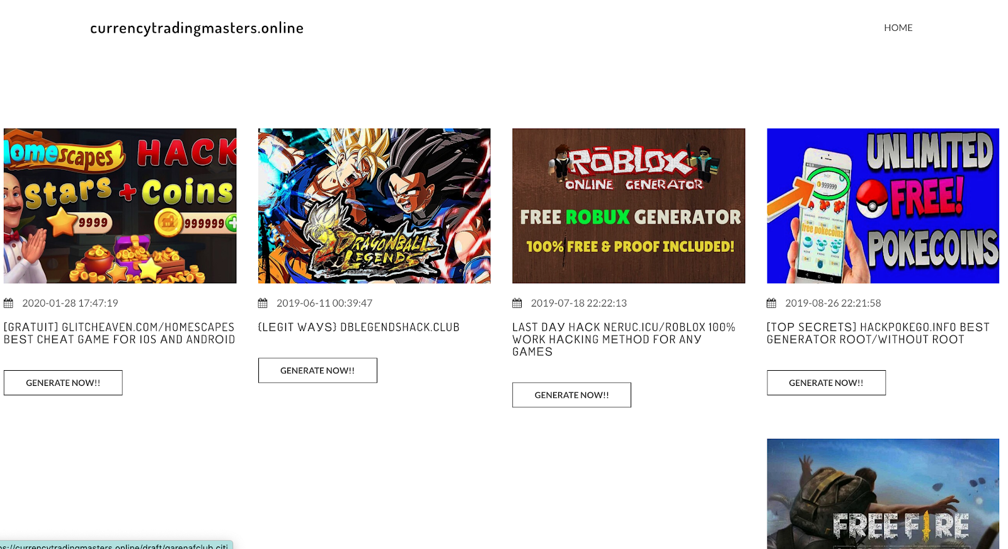The width and height of the screenshot is (1008, 549).
Task: Open the Roblox free Robux generator image
Action: [x=629, y=206]
